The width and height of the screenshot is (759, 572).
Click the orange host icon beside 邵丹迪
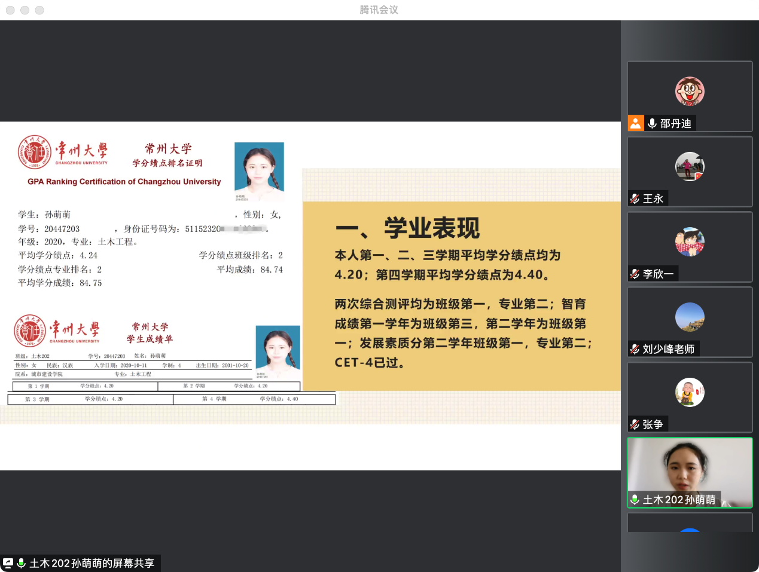click(x=636, y=123)
